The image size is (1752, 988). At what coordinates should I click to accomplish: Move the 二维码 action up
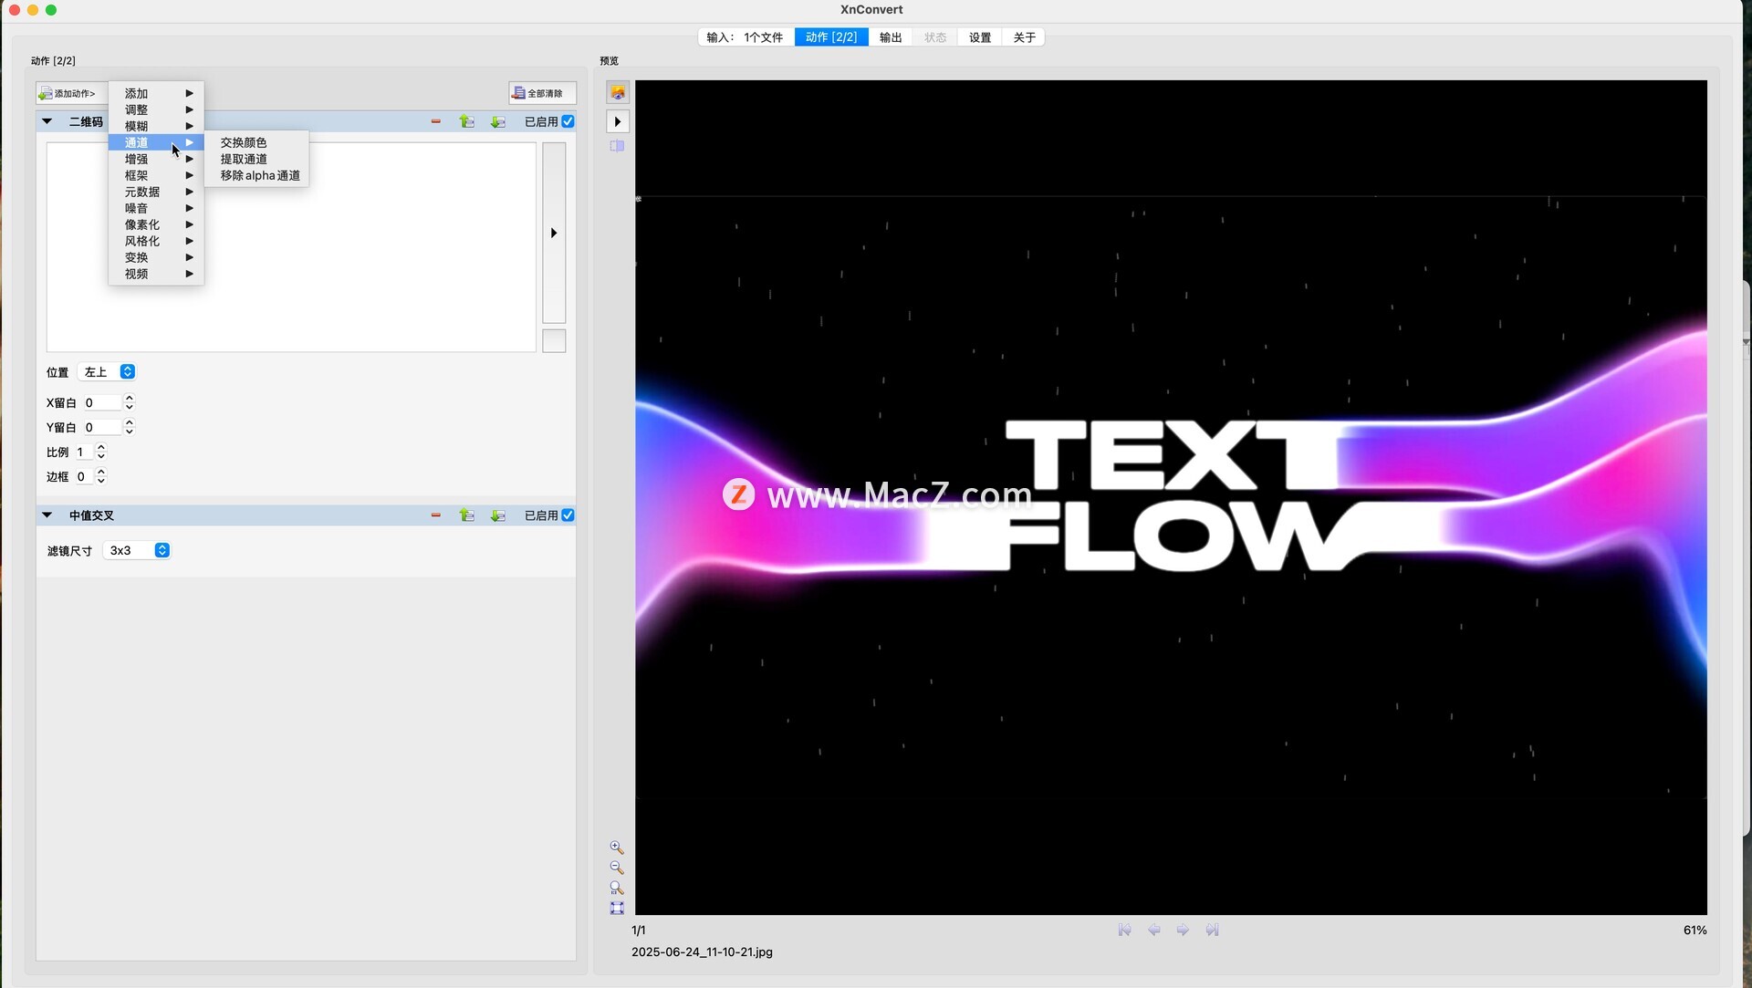467,121
